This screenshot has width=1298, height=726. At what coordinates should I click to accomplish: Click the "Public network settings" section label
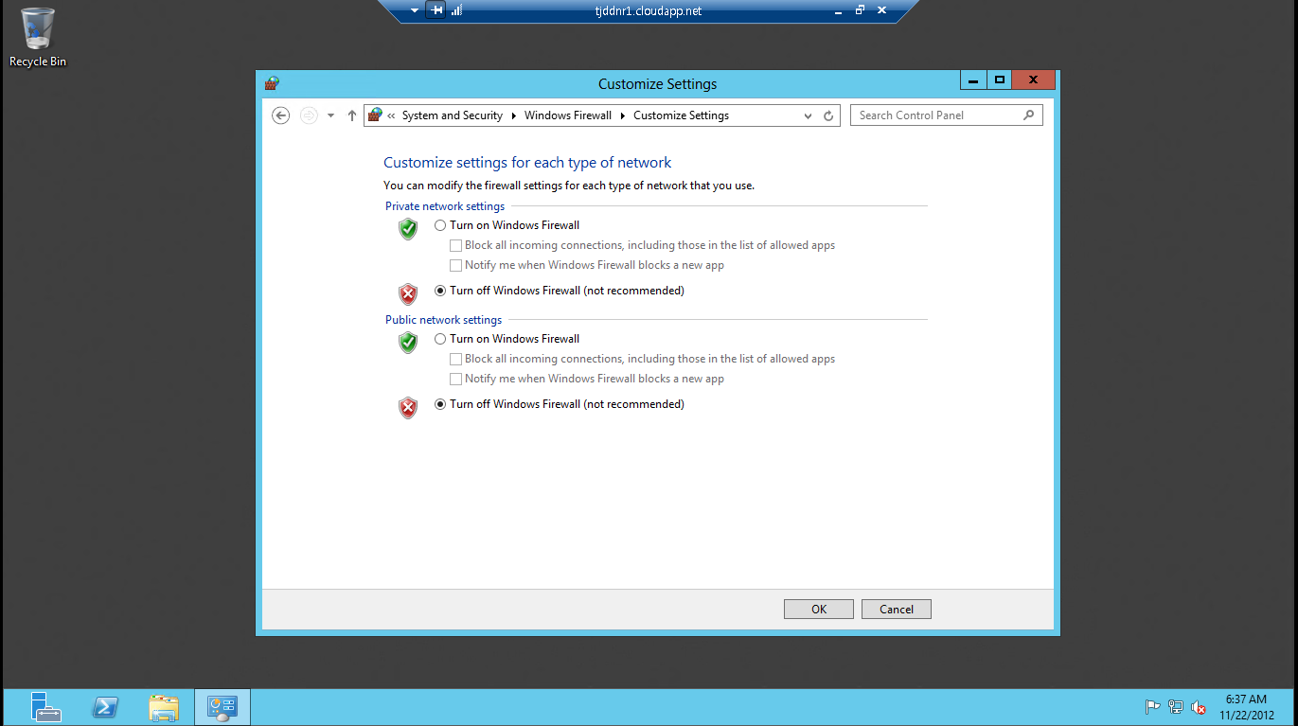coord(444,320)
